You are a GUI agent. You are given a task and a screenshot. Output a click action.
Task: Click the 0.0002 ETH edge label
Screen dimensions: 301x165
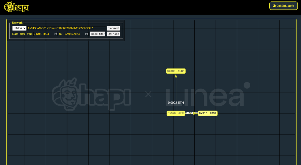click(x=176, y=103)
